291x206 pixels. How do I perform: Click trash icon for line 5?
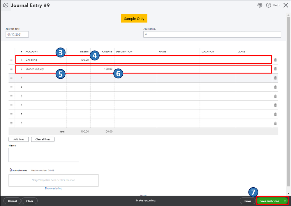(275, 96)
